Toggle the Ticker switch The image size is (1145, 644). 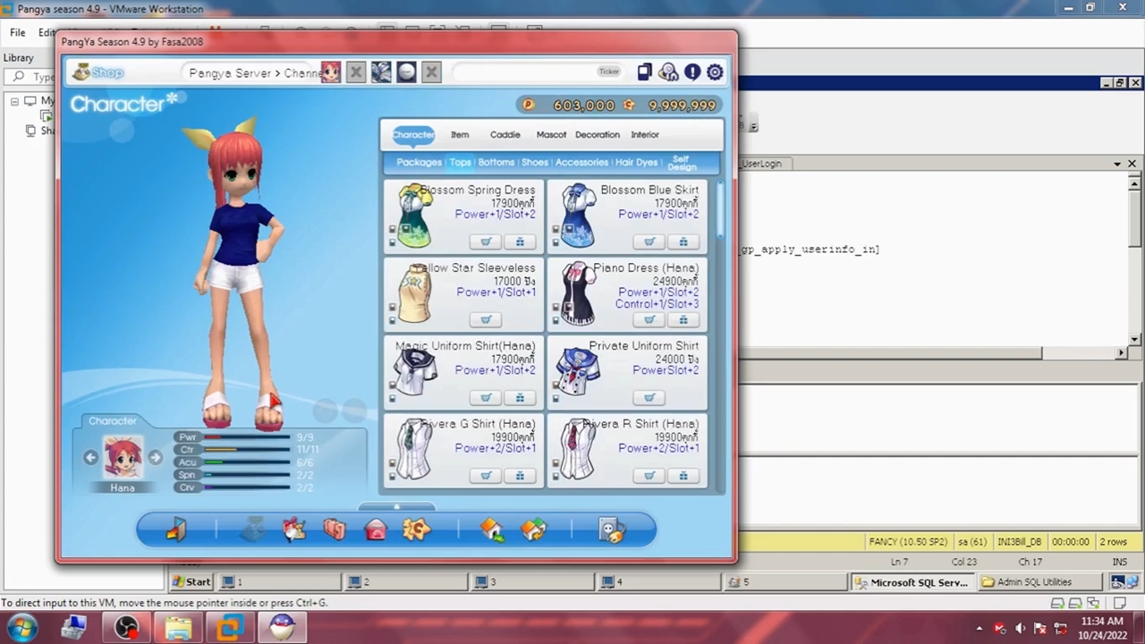pyautogui.click(x=609, y=72)
